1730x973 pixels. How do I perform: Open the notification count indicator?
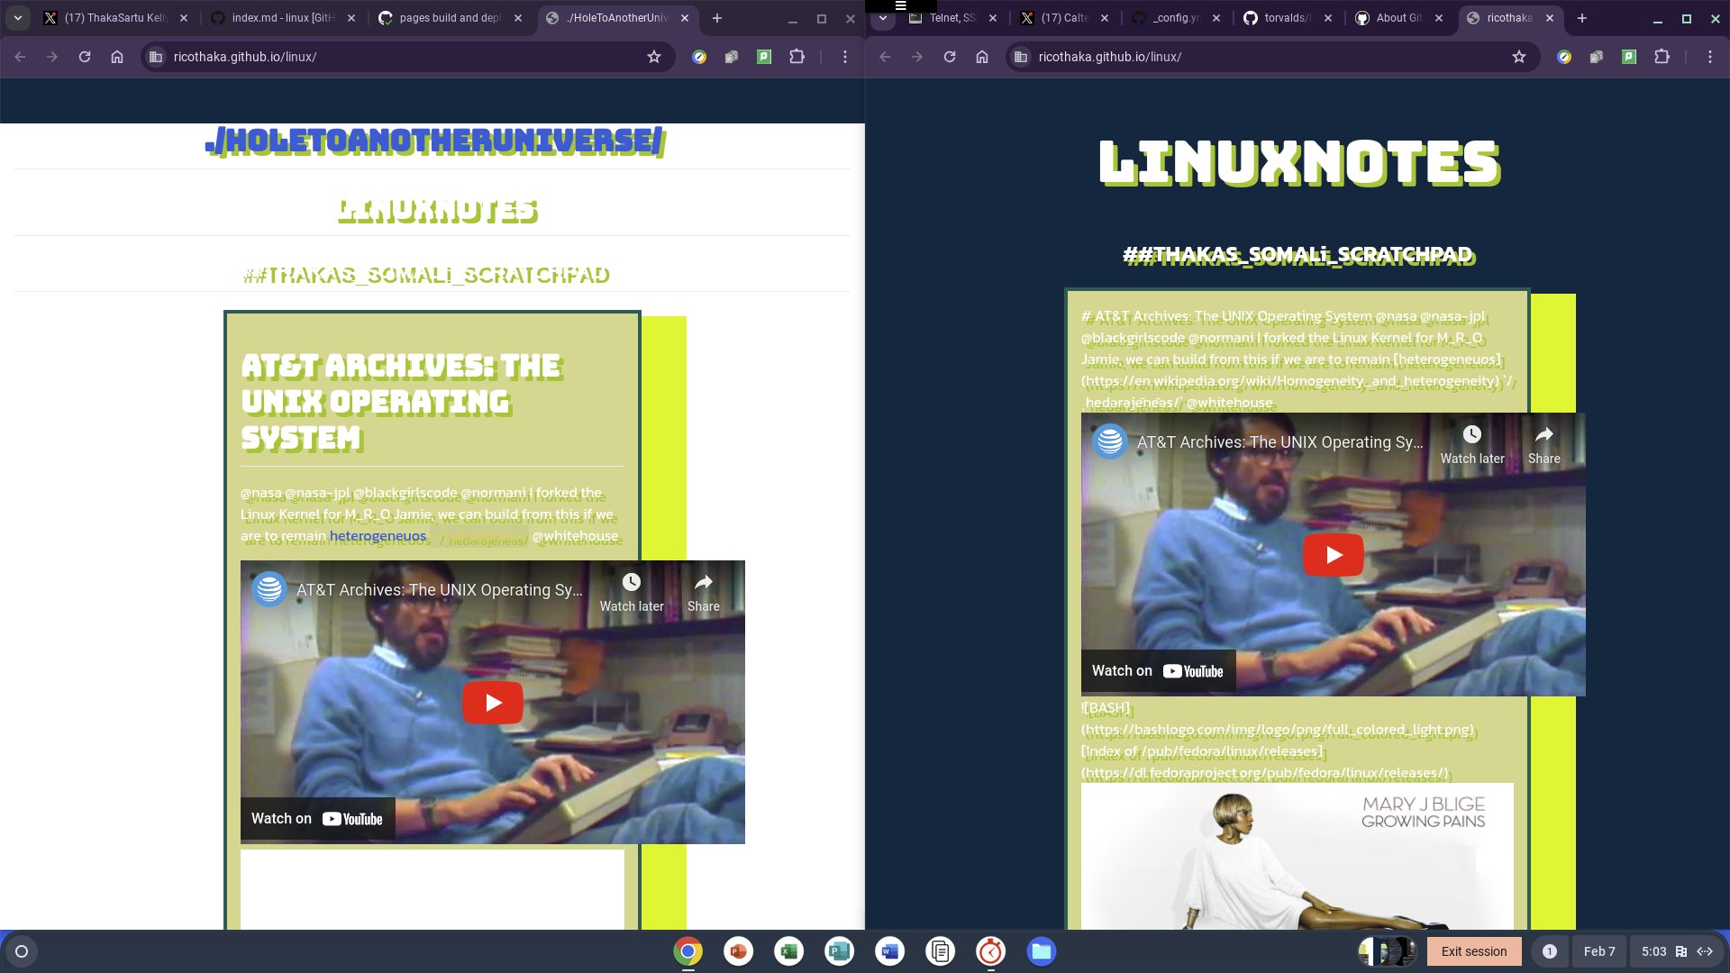[1550, 951]
